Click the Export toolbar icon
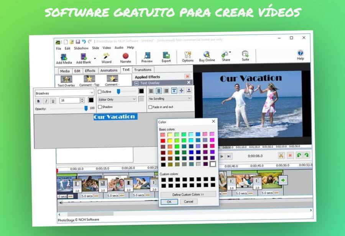Viewport: 345px width, 236px height. pos(166,57)
